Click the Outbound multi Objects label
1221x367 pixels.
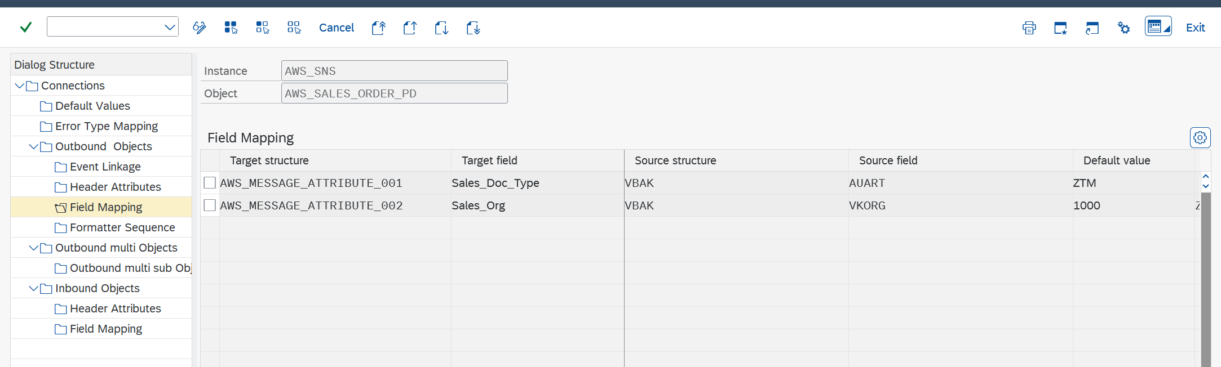click(116, 248)
